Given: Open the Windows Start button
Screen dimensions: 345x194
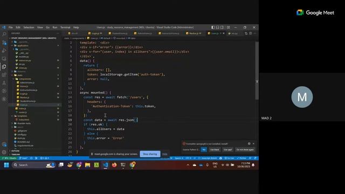Looking at the screenshot, I should 6,165.
